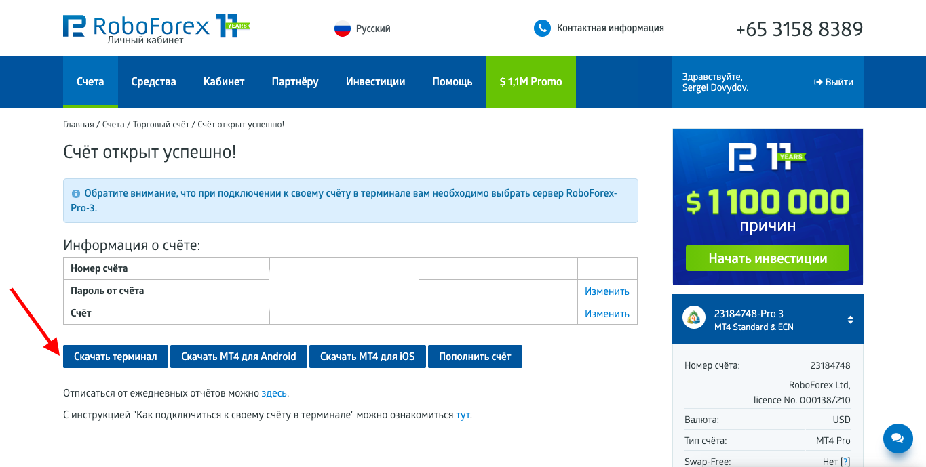Click the Russian flag icon
This screenshot has height=467, width=926.
pos(342,28)
